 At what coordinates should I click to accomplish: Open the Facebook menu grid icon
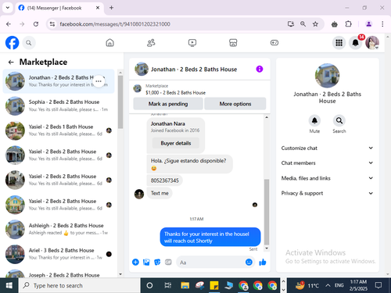(339, 43)
